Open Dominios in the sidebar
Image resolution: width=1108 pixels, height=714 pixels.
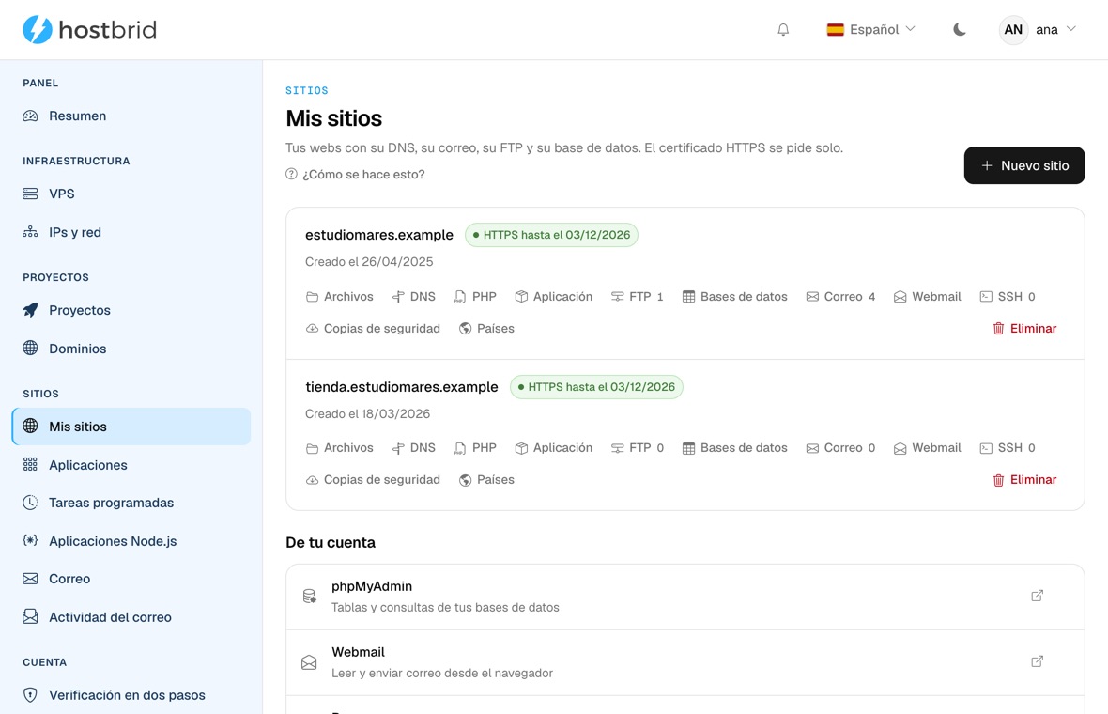pos(131,349)
